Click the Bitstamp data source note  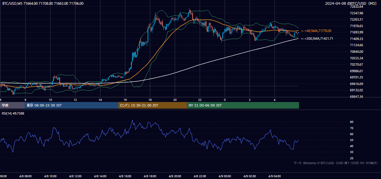click(x=336, y=163)
